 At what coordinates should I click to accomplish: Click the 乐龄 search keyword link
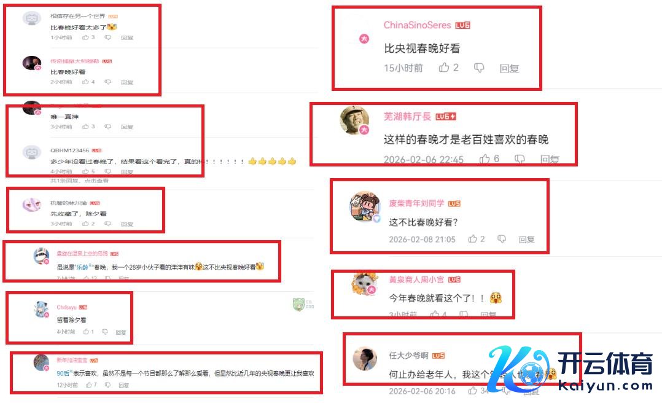(x=82, y=267)
